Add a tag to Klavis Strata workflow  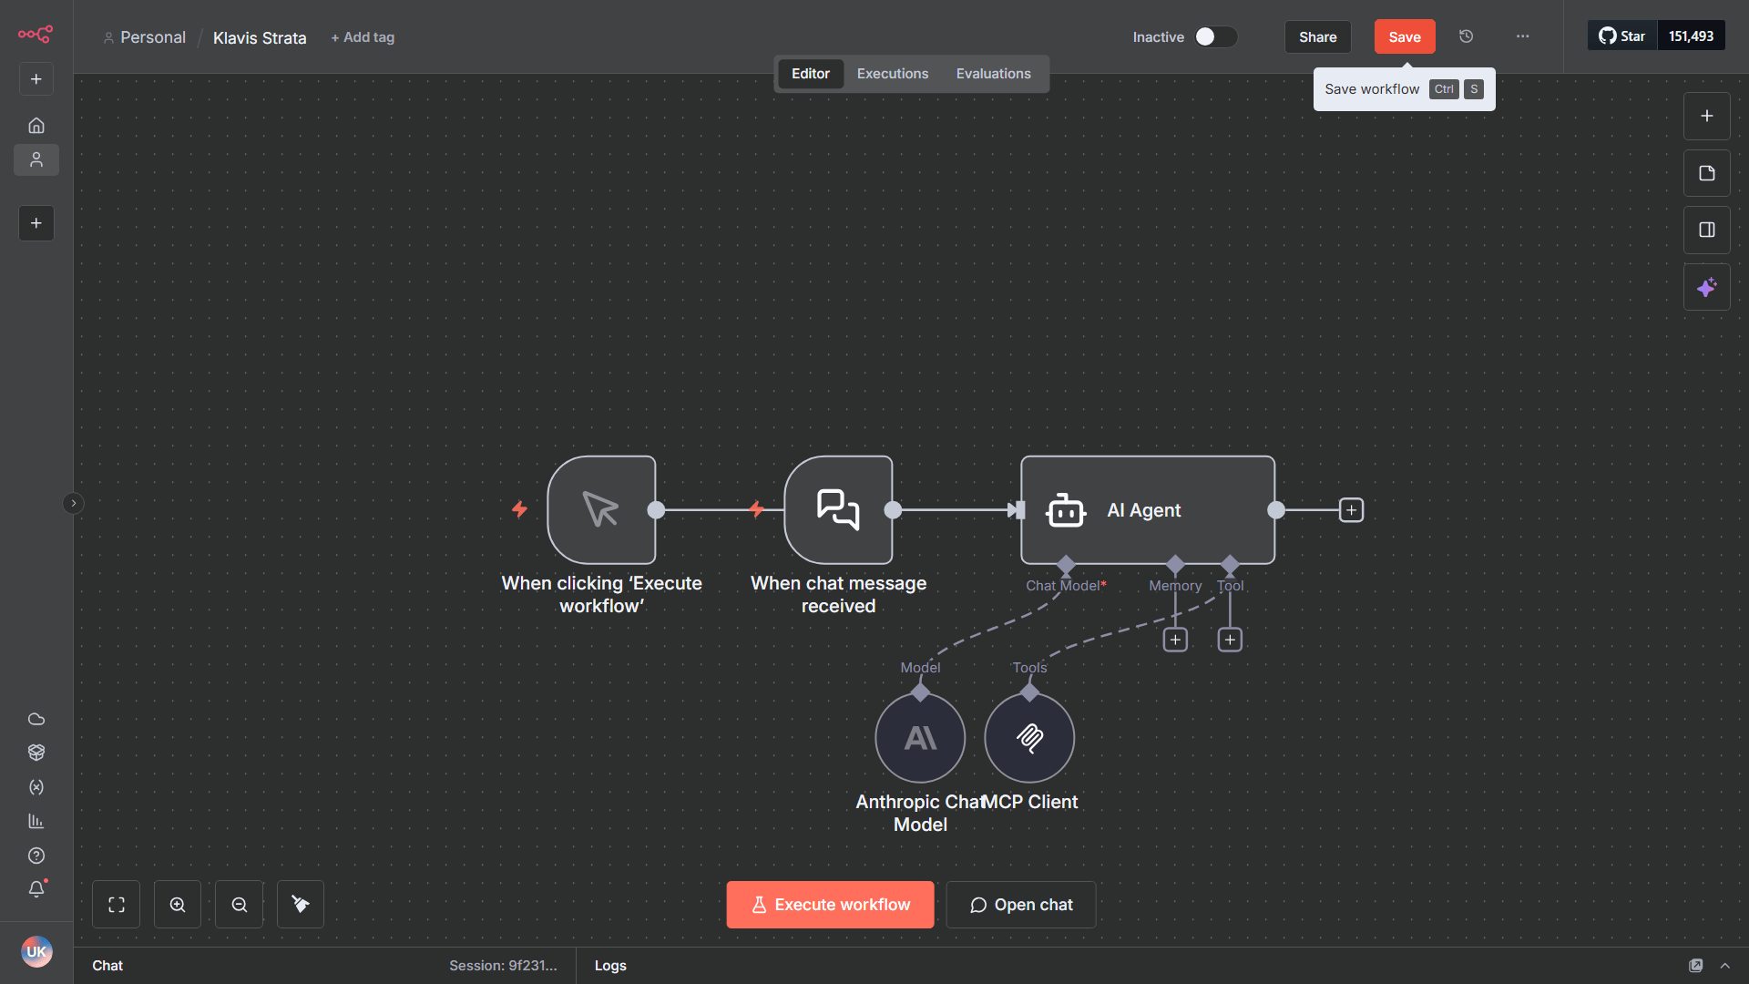click(x=363, y=37)
